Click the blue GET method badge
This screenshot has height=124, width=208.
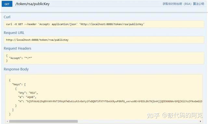[7, 4]
